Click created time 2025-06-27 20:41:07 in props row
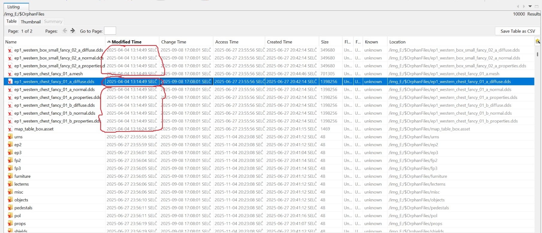The image size is (542, 233). coord(291,224)
